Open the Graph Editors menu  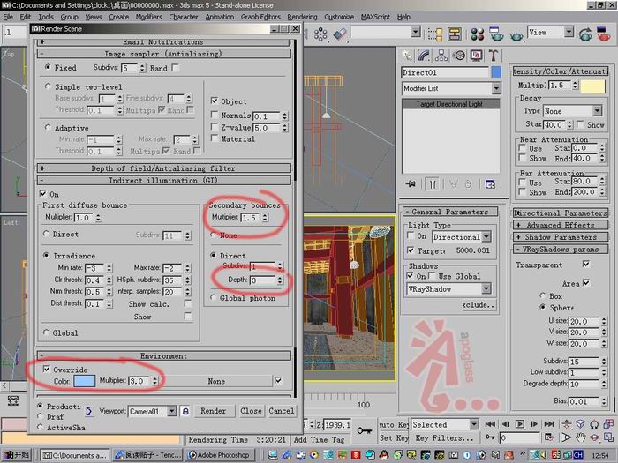[260, 17]
